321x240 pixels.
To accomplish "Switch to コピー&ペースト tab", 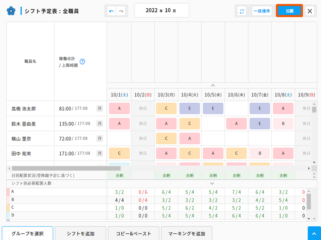I will (x=134, y=233).
